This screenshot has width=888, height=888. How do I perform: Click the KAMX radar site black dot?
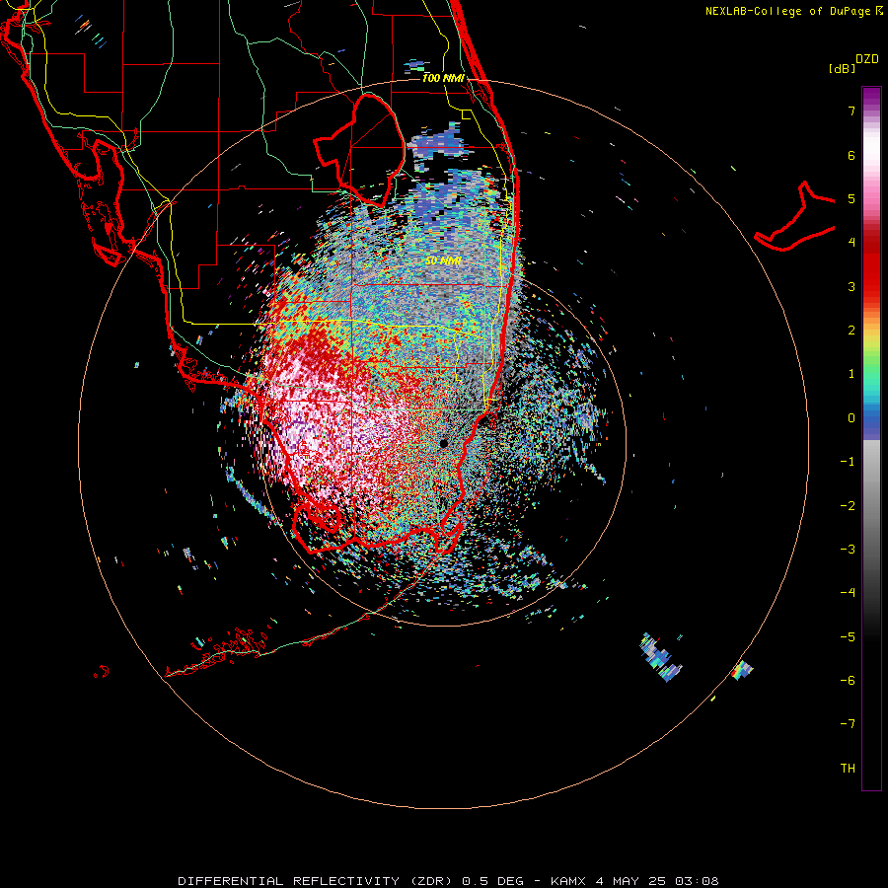click(443, 443)
